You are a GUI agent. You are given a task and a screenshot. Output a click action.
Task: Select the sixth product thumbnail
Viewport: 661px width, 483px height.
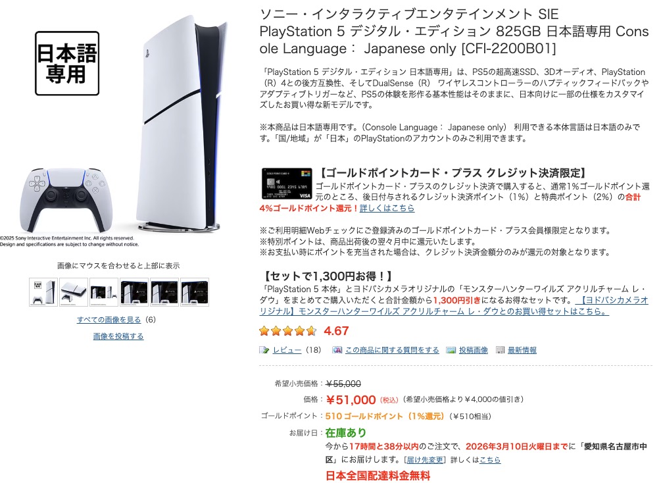pos(195,292)
